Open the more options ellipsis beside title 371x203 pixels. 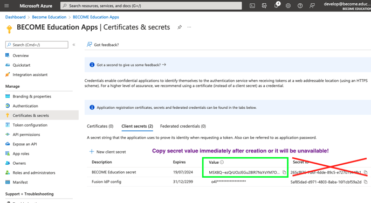189,27
